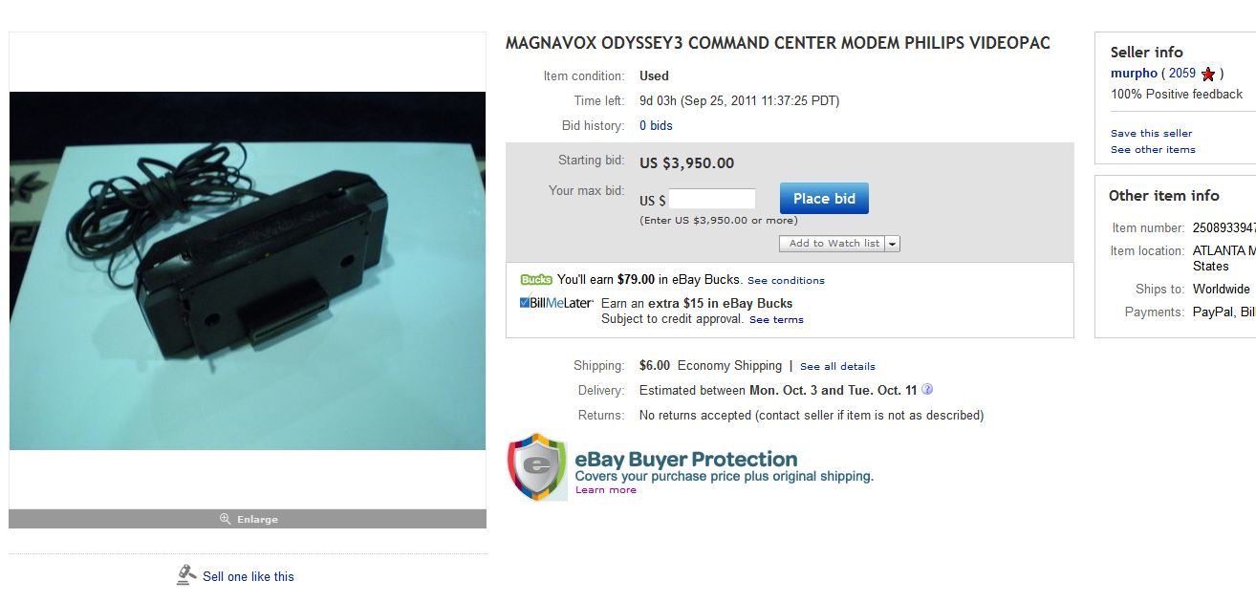The image size is (1256, 603).
Task: Click the magnifier Enlarge icon
Action: pyautogui.click(x=225, y=519)
